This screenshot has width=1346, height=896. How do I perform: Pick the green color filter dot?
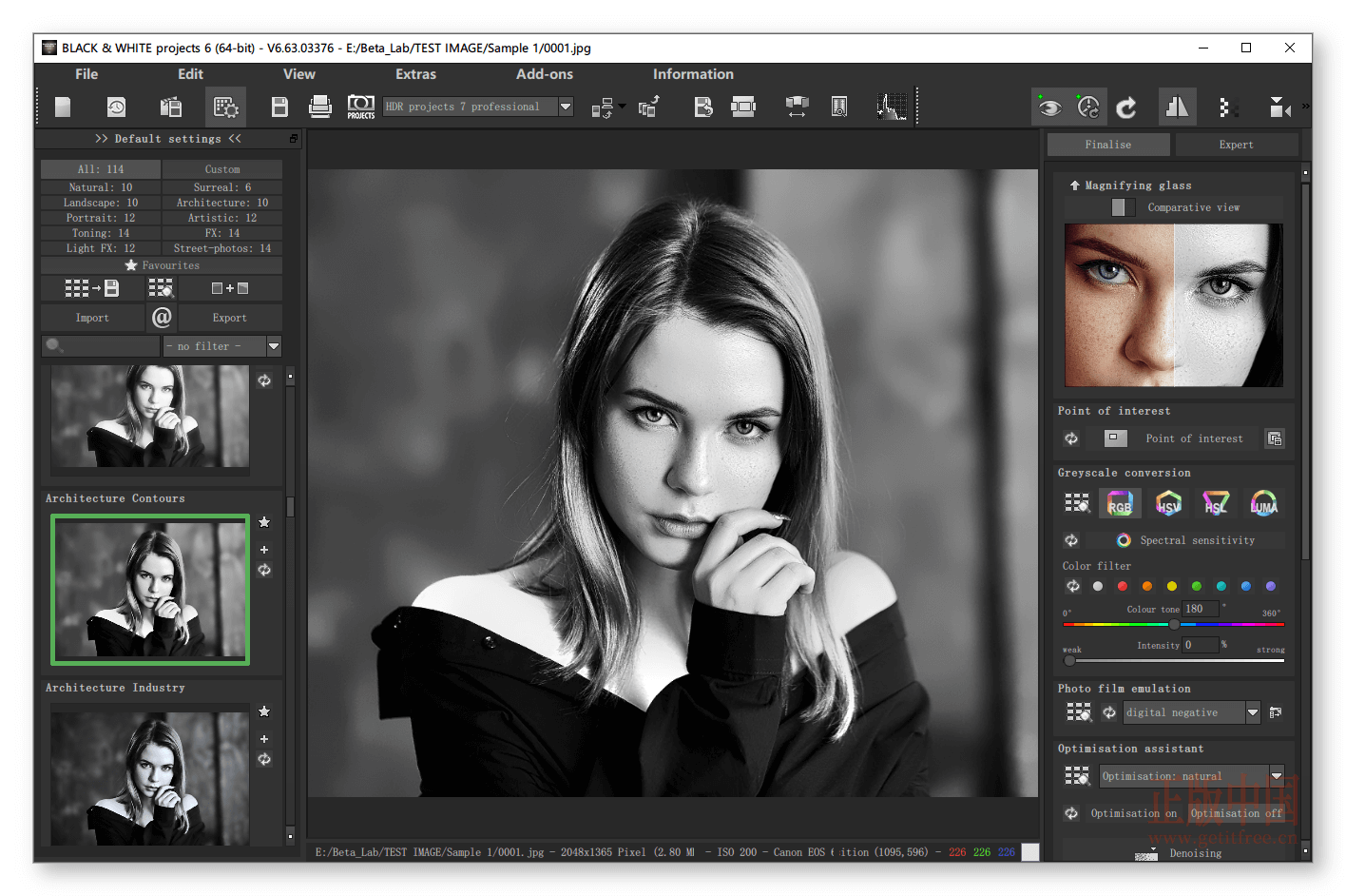pyautogui.click(x=1197, y=586)
